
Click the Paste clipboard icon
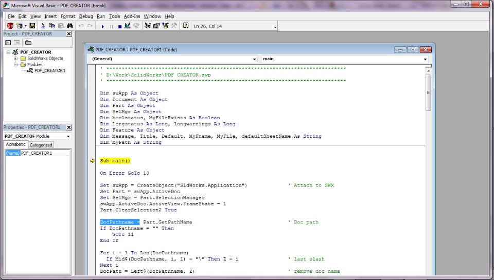click(61, 26)
